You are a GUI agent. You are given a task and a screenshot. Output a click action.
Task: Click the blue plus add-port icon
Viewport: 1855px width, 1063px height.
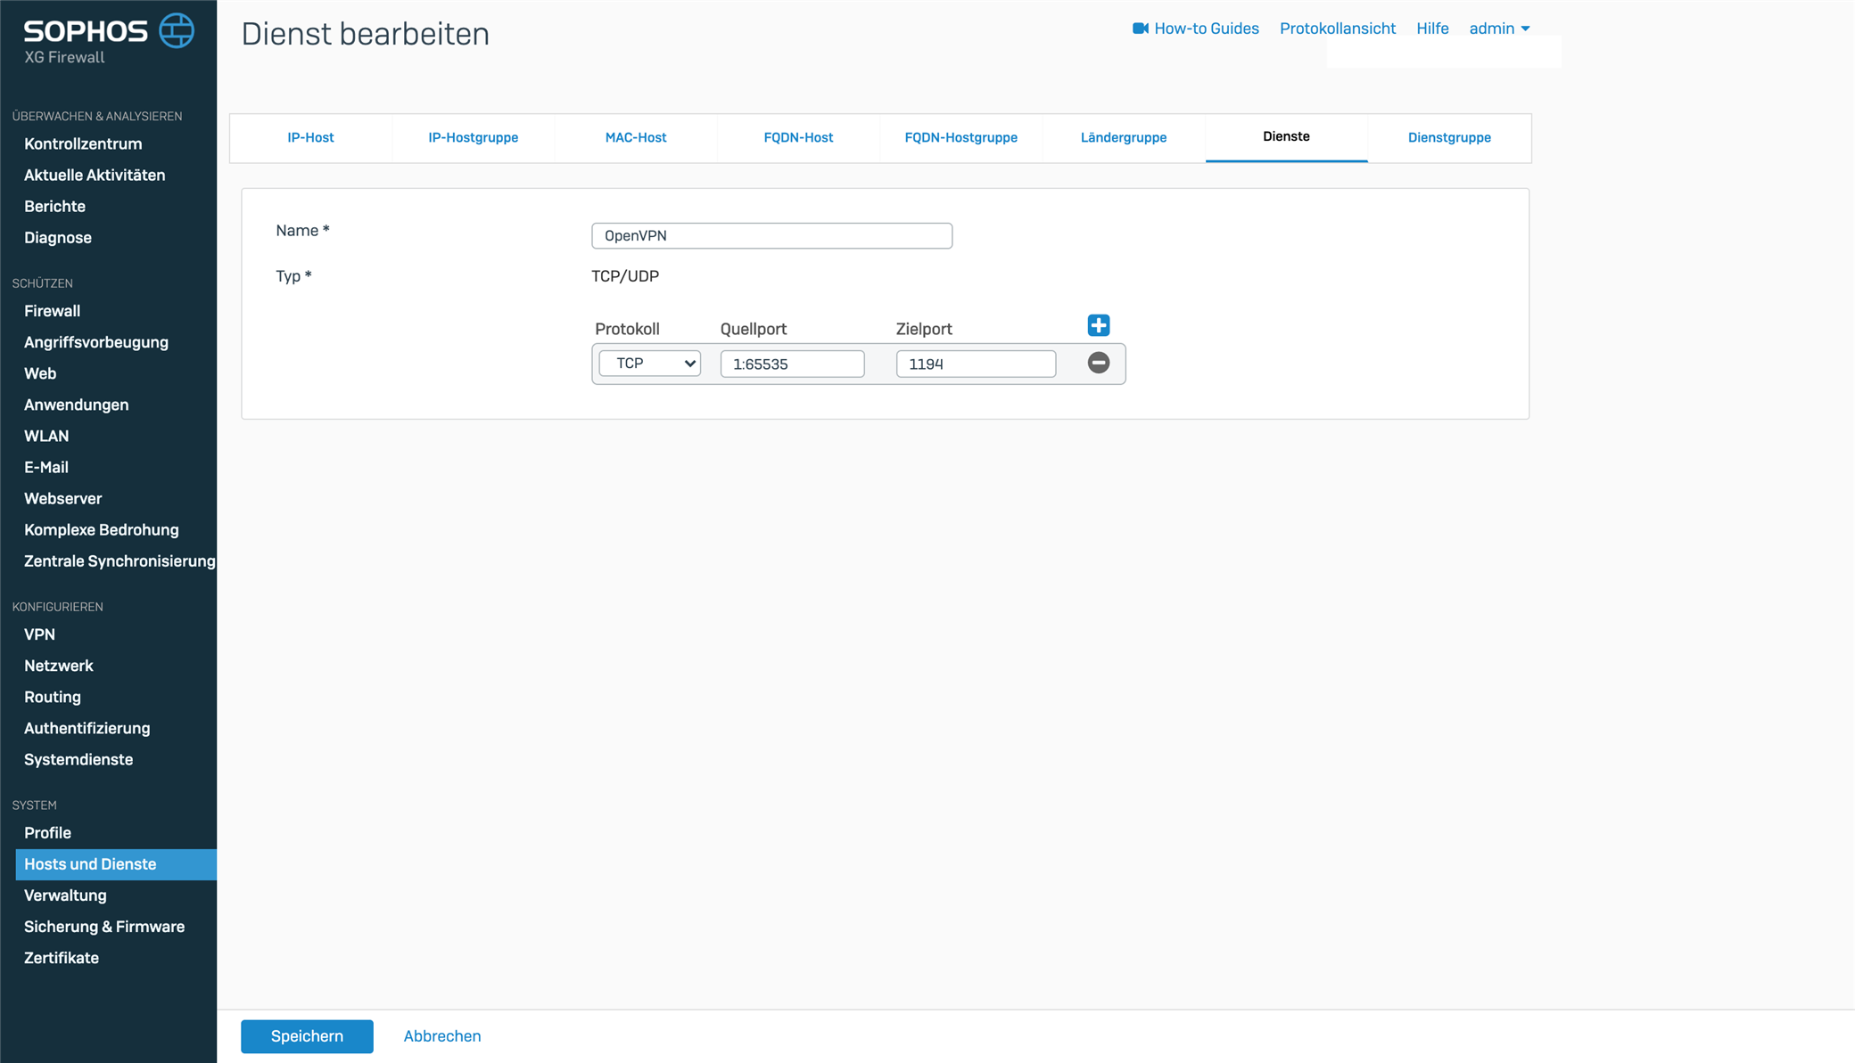(x=1099, y=325)
